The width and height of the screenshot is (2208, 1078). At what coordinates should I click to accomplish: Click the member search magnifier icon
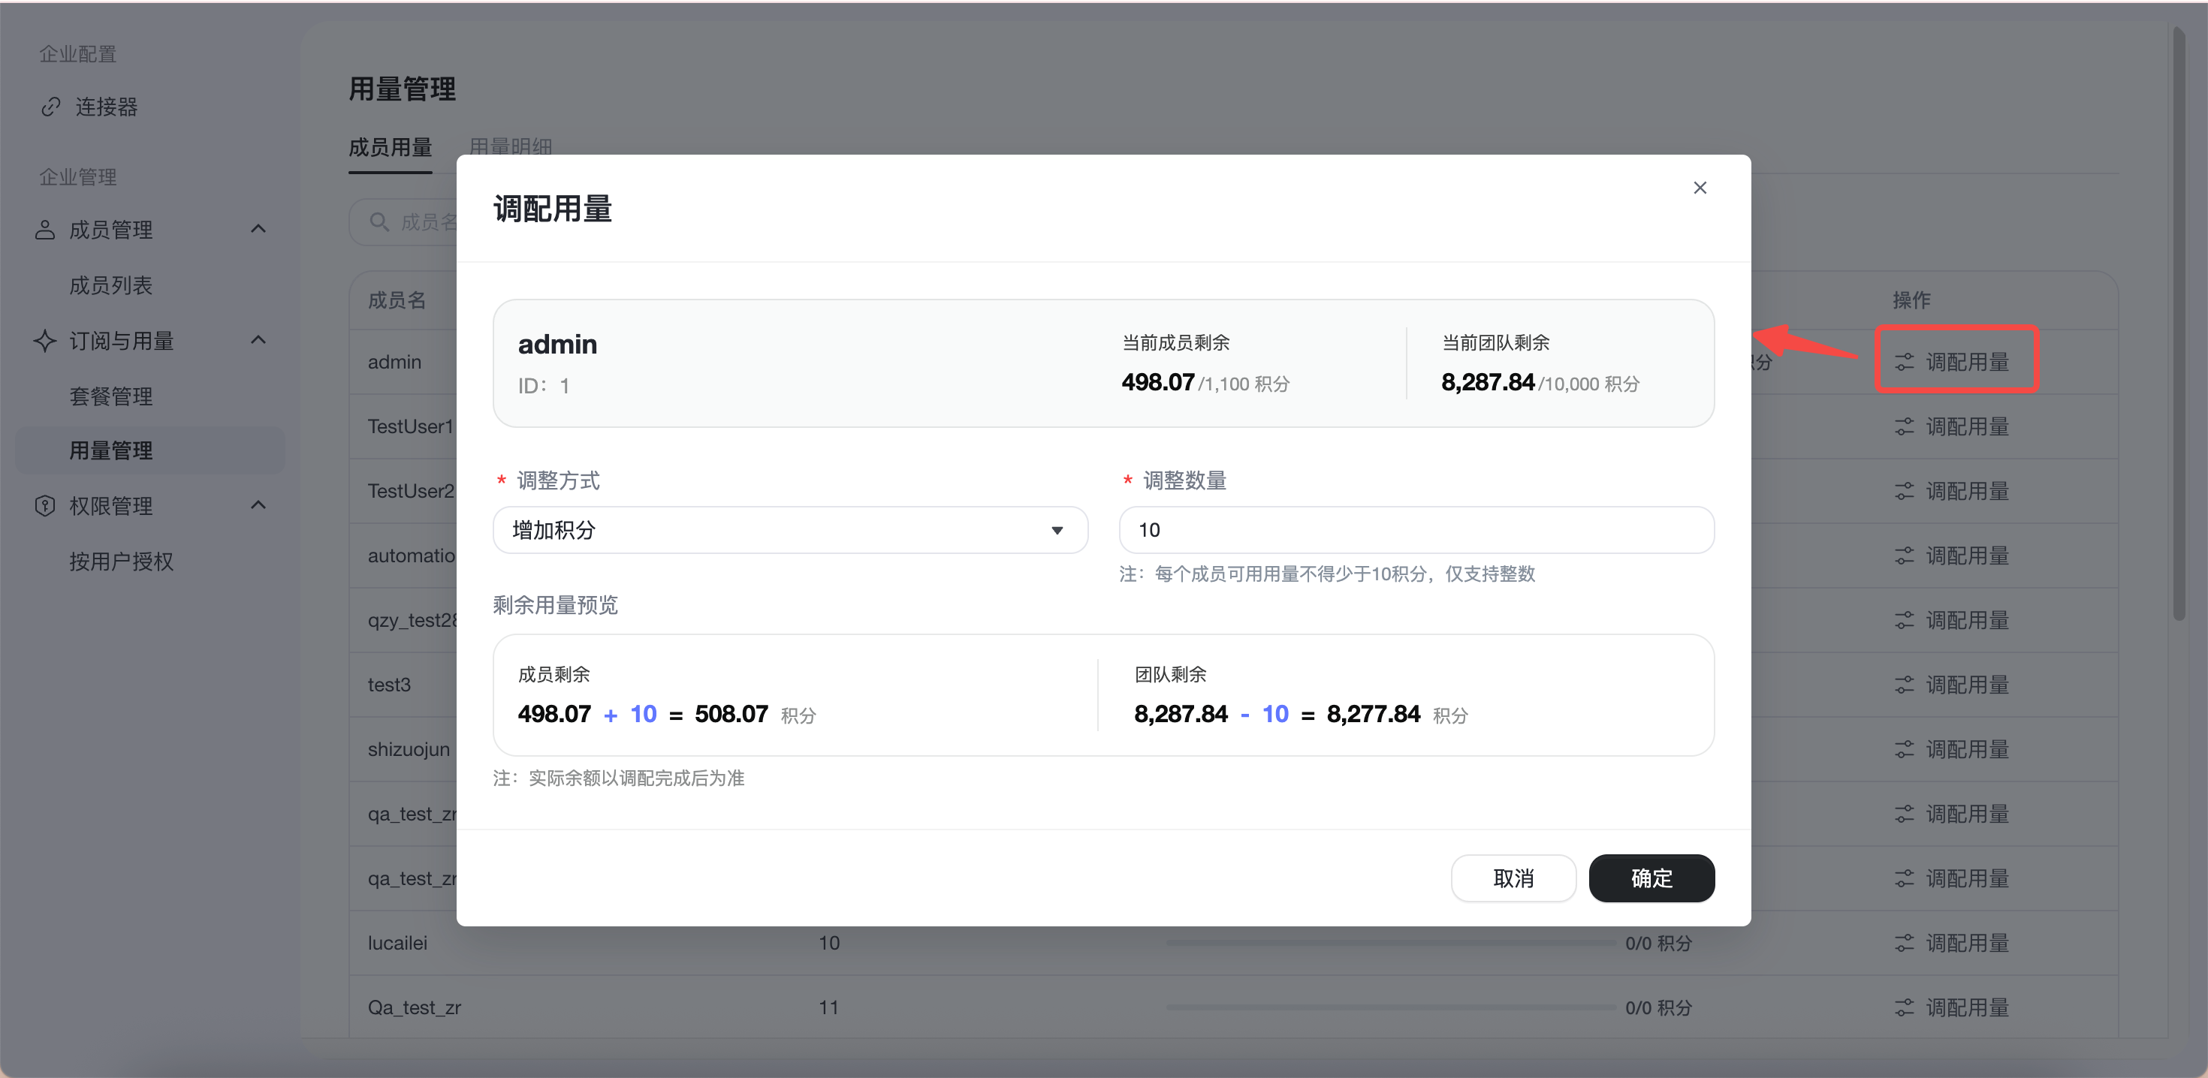tap(379, 222)
